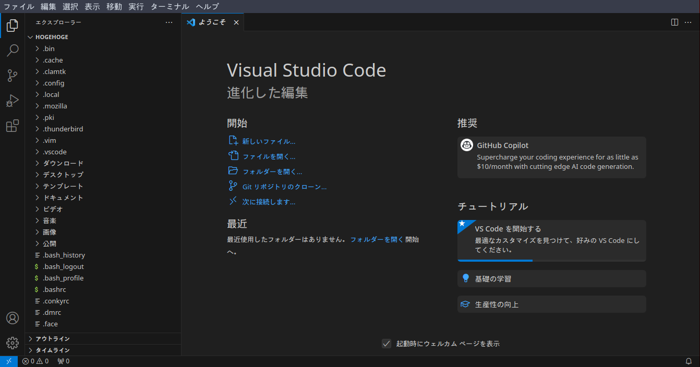Click the remote connect icon beside 次に接続します
The height and width of the screenshot is (367, 700).
pos(233,201)
